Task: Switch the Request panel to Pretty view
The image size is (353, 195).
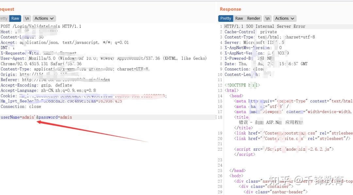Action: tap(3, 18)
